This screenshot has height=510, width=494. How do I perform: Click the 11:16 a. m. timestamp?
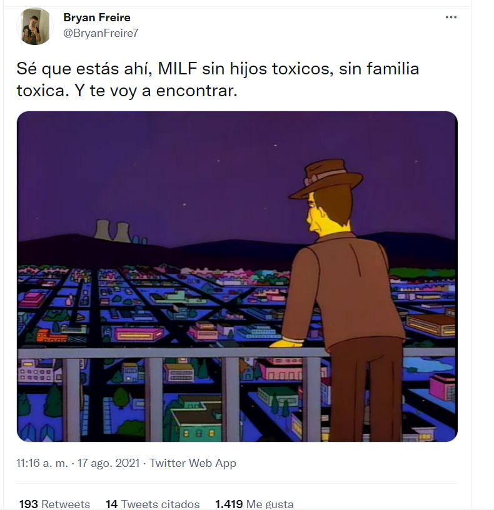pyautogui.click(x=42, y=463)
